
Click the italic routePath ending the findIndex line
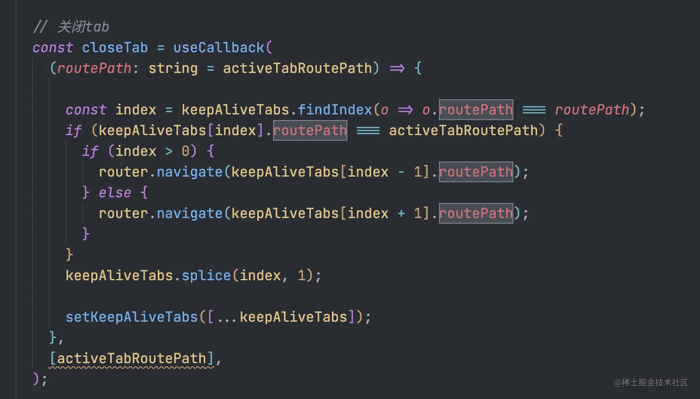tap(592, 110)
